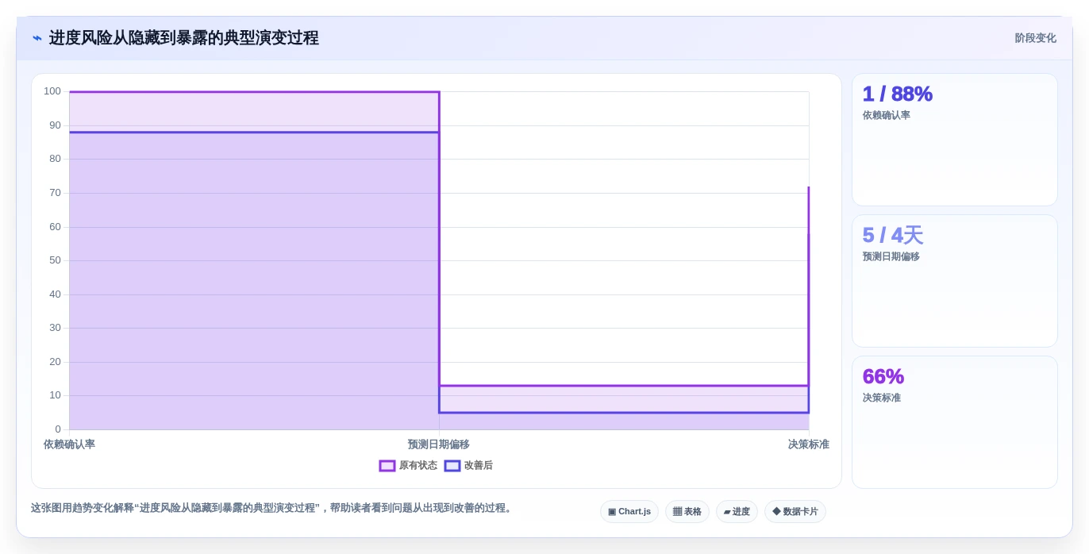Screen dimensions: 1089x554
Task: Click the y-axis value 10
Action: (55, 395)
